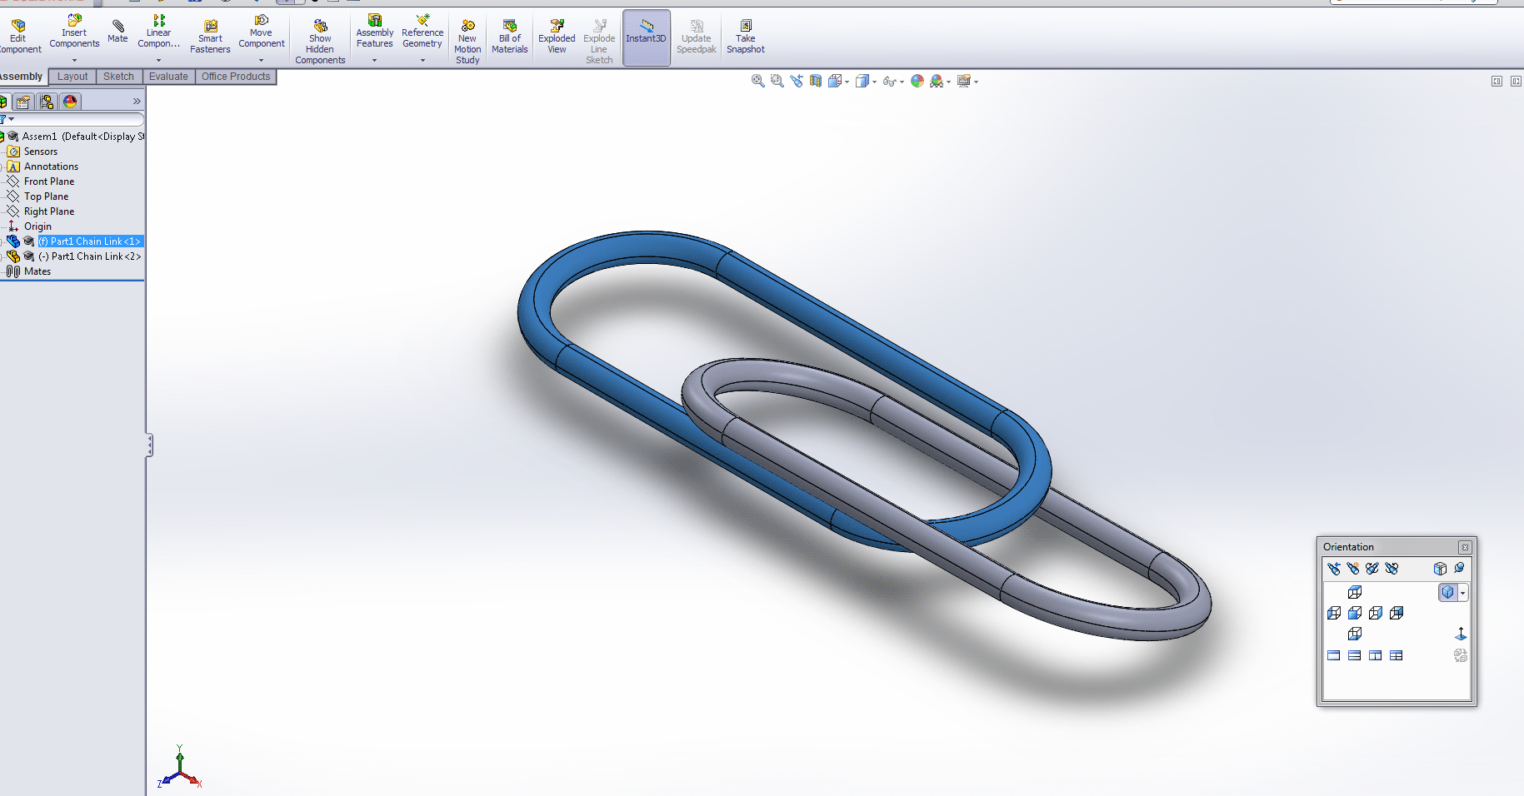The height and width of the screenshot is (796, 1524).
Task: Click New View icon in Orientation dialog
Action: pos(1353,568)
